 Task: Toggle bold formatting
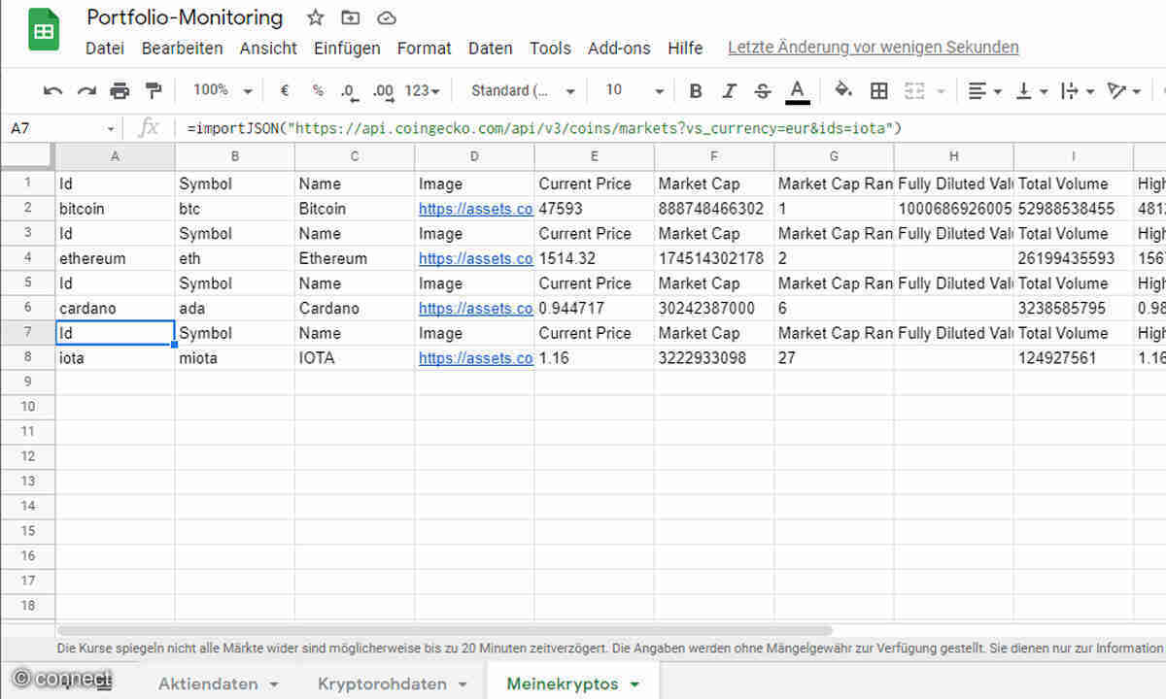click(x=695, y=91)
